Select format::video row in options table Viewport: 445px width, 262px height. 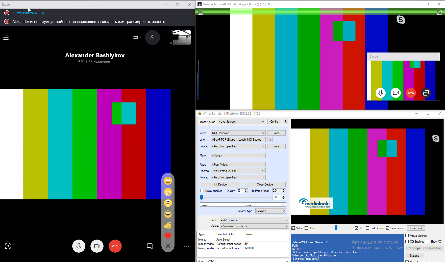click(x=243, y=244)
